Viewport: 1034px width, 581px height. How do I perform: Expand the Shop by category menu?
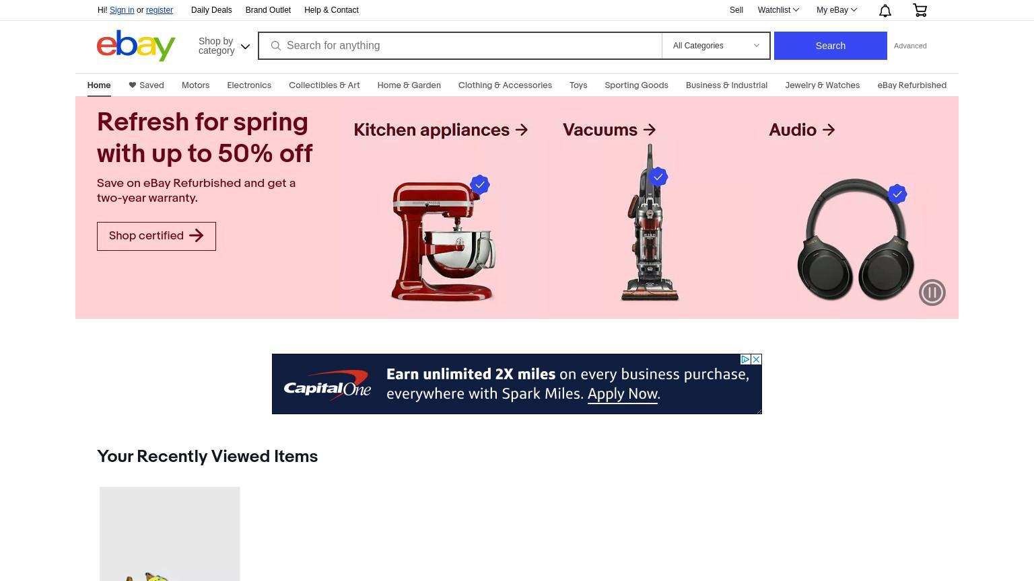[224, 46]
